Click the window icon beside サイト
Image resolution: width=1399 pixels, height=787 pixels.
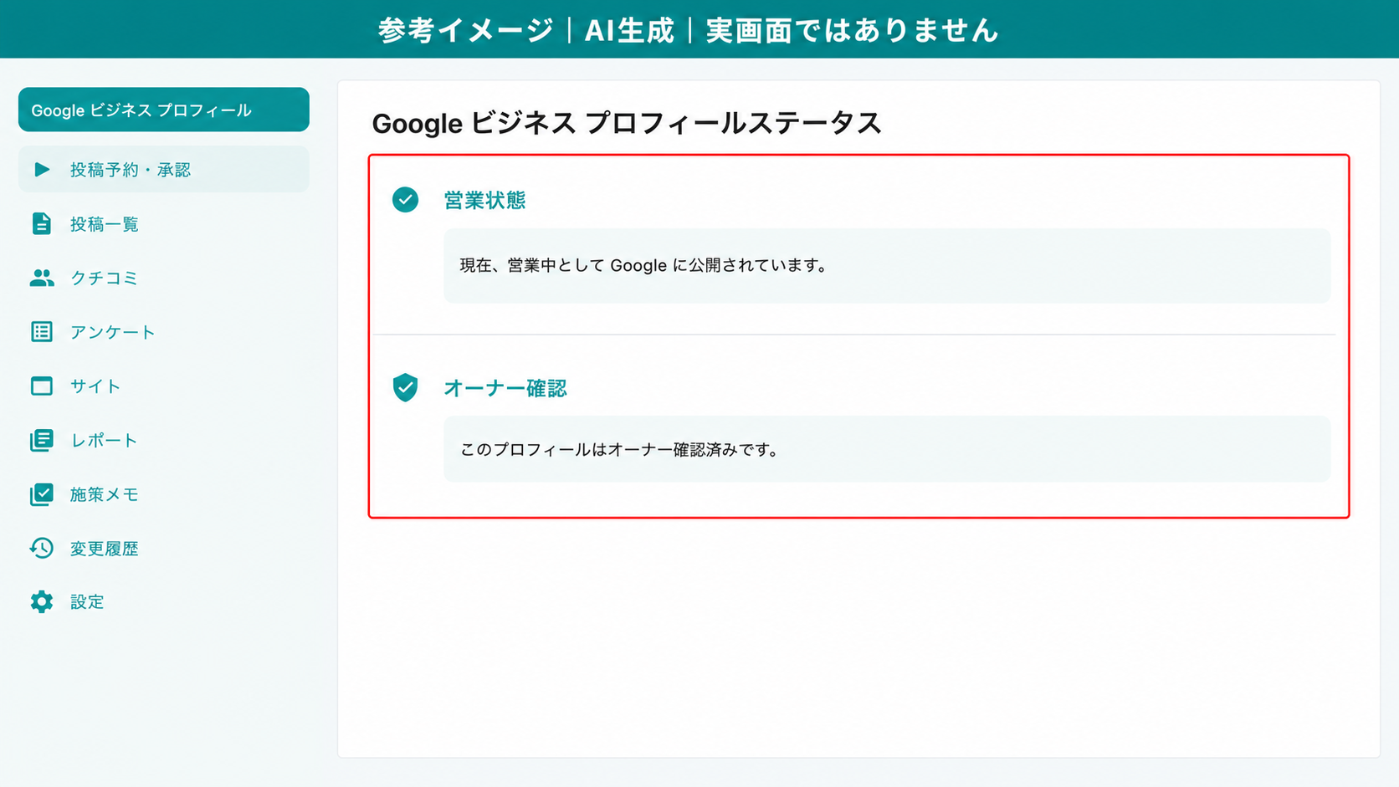[x=41, y=386]
